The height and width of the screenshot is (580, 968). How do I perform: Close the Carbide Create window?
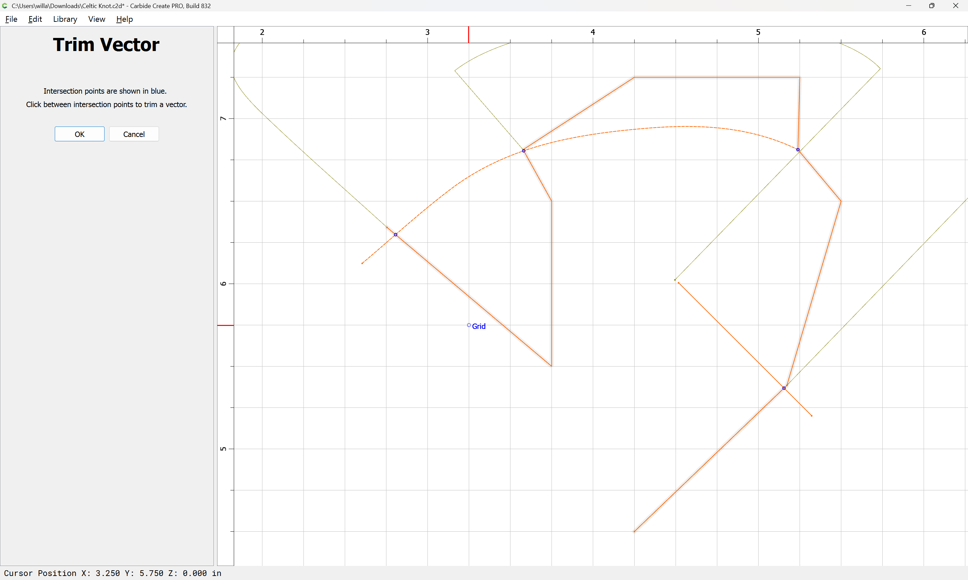pyautogui.click(x=955, y=6)
